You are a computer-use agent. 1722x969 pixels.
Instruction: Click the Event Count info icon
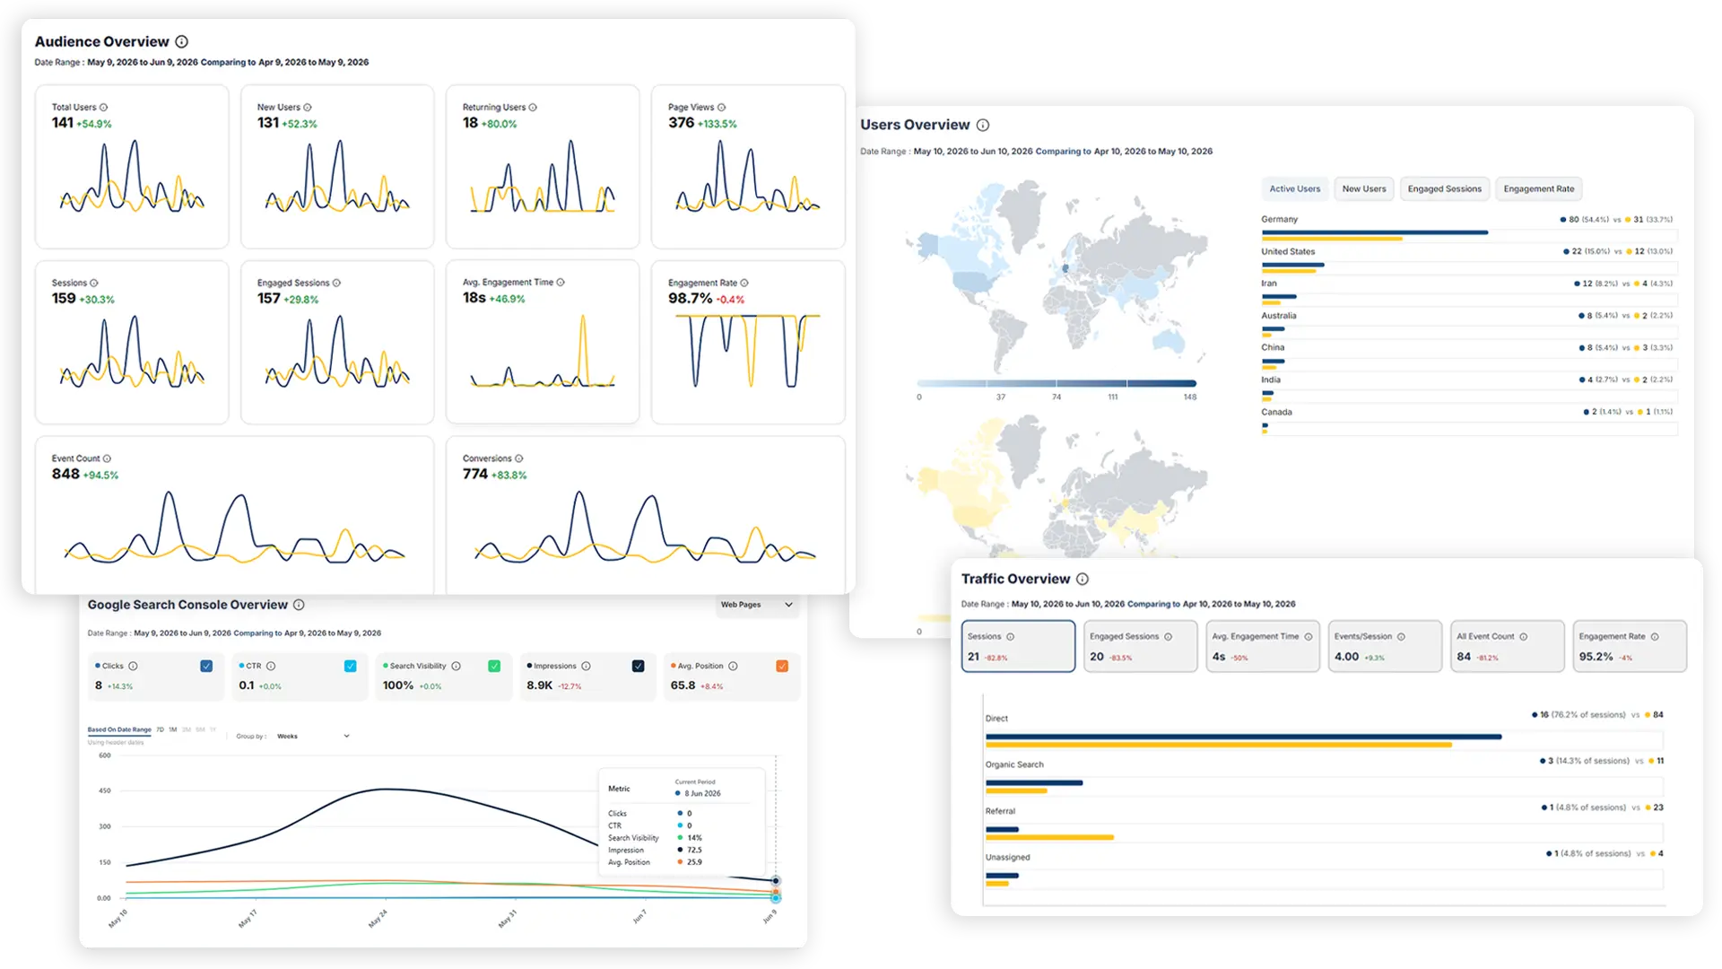[107, 458]
